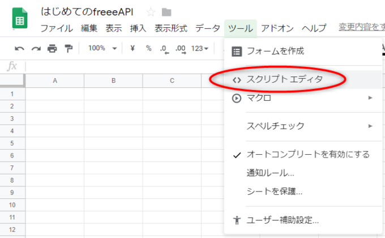This screenshot has height=238, width=385.
Task: Click the スペルチェック menu entry label
Action: click(x=276, y=126)
